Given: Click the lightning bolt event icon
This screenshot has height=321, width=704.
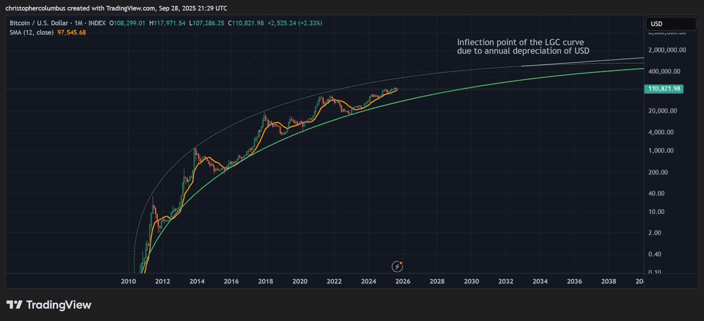Looking at the screenshot, I should coord(398,267).
